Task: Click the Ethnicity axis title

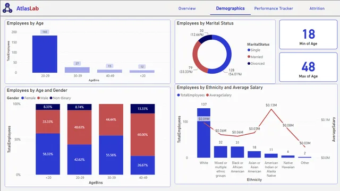Action: click(254, 179)
